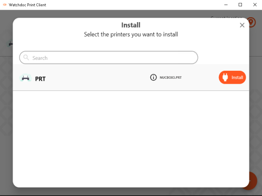262x196 pixels.
Task: Click the empty area below the printer list
Action: click(x=131, y=138)
